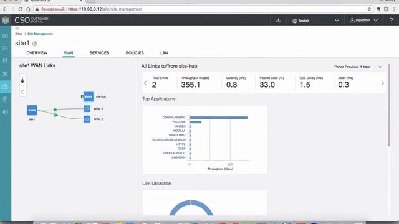
Task: Open the browser home page icon
Action: 28,9
